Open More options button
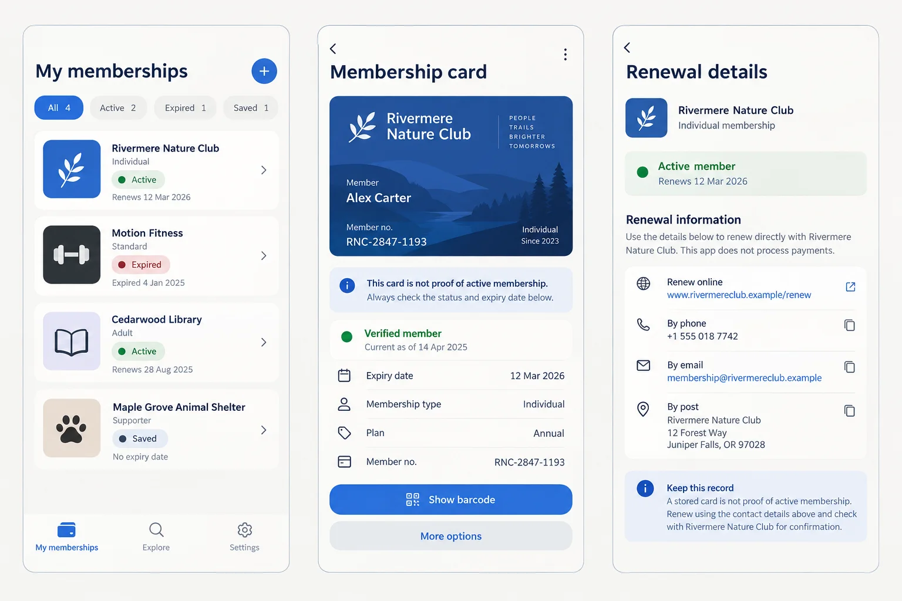The image size is (902, 601). point(451,536)
